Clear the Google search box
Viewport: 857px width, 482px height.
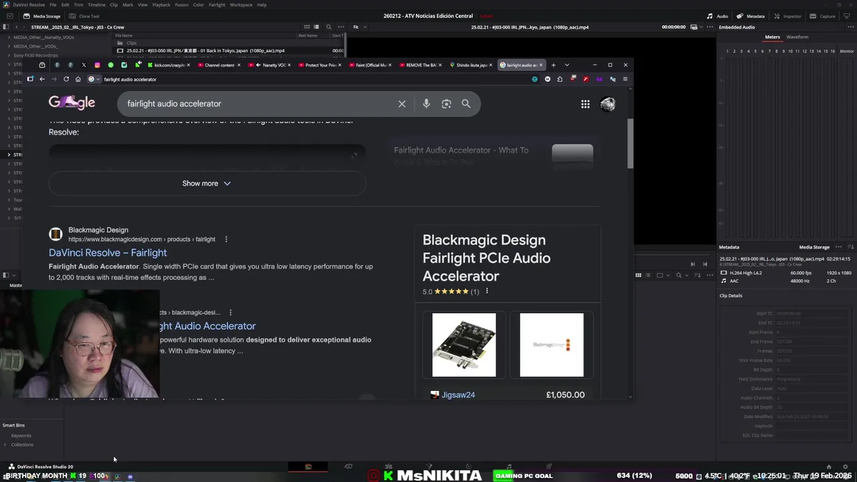402,104
